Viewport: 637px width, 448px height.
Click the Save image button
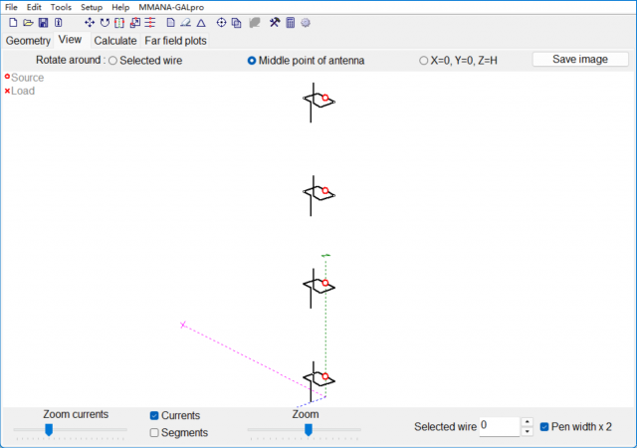[580, 60]
